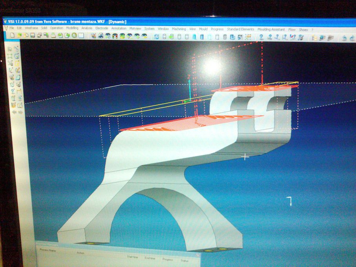Click the Undo arrow icon
356x267 pixels.
point(344,38)
